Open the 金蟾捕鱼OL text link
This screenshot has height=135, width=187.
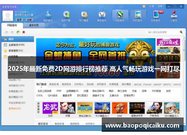coord(73,91)
